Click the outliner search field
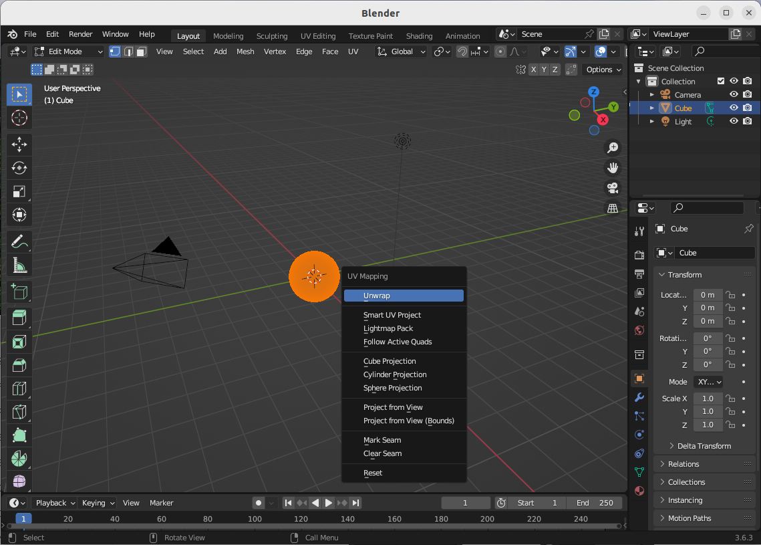761x545 pixels. click(x=725, y=51)
